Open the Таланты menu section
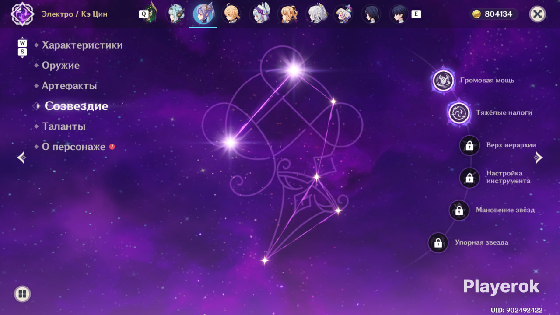This screenshot has width=560, height=315. pos(64,126)
